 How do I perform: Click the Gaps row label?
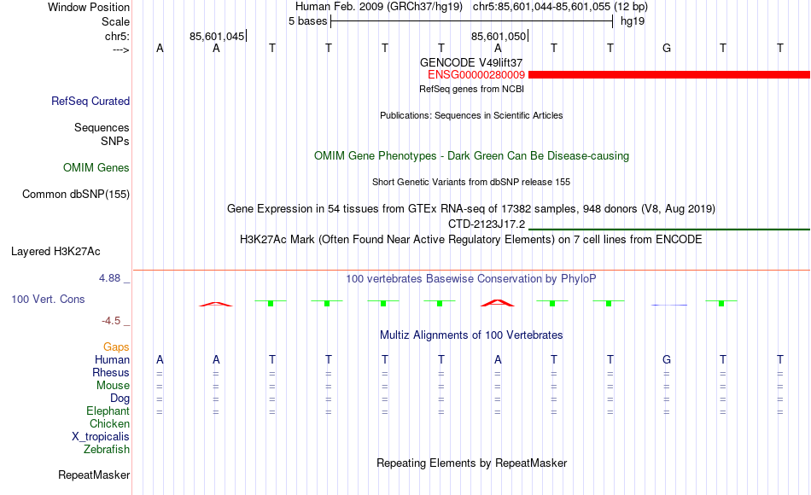[x=116, y=347]
